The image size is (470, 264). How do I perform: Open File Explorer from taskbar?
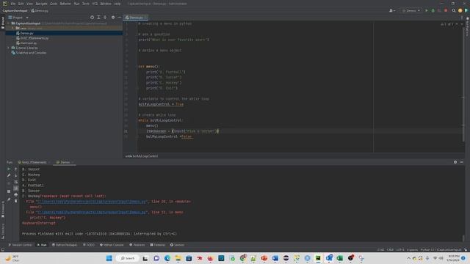178,258
